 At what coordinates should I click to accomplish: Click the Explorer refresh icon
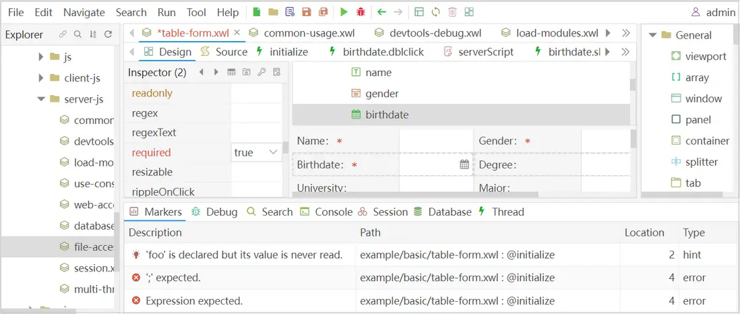pos(108,34)
